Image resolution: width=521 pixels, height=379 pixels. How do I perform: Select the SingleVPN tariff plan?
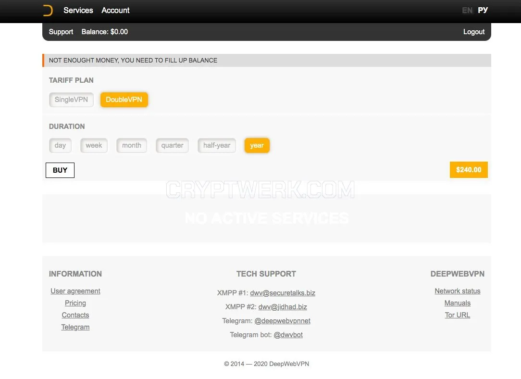pos(71,100)
